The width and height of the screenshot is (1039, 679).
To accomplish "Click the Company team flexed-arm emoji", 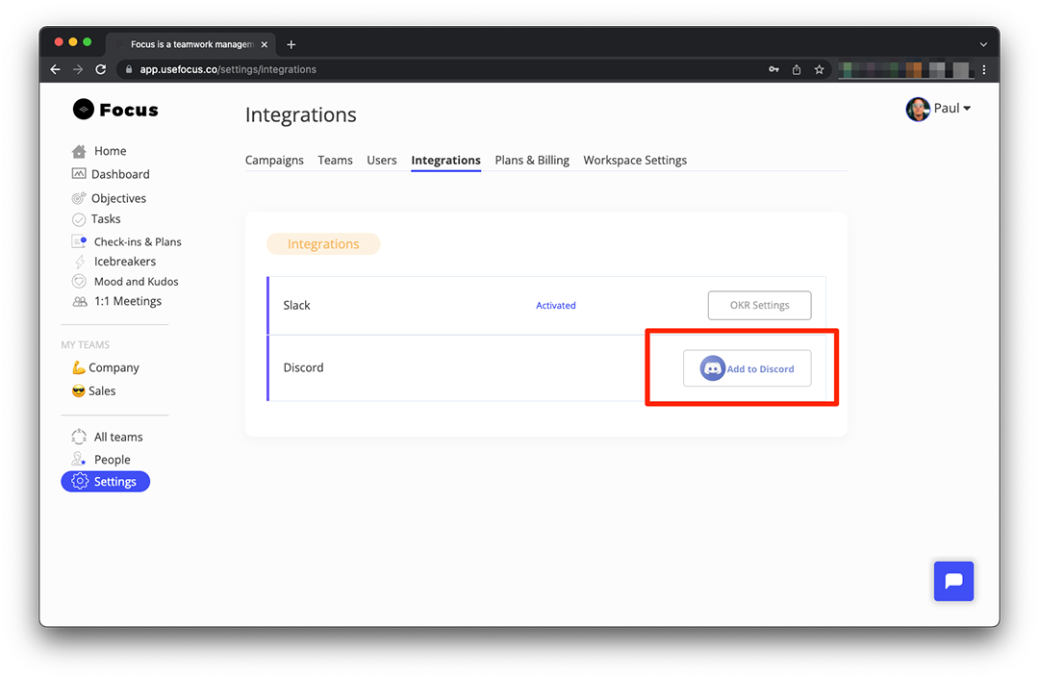I will (78, 367).
